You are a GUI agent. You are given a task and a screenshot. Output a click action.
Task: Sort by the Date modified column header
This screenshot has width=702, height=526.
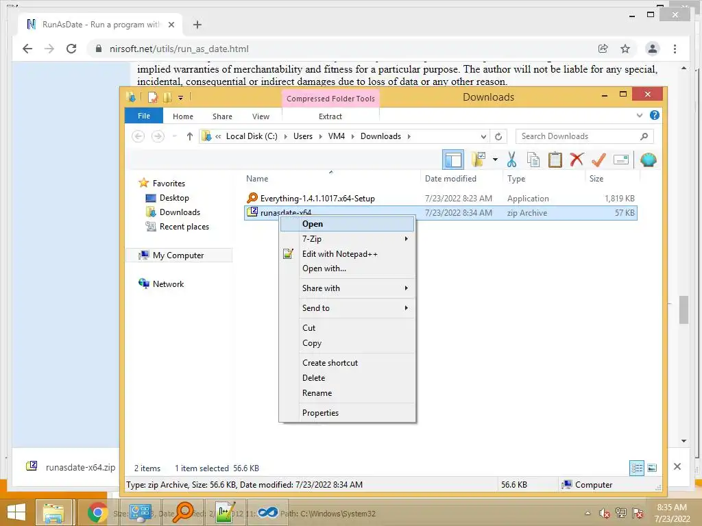(x=450, y=179)
